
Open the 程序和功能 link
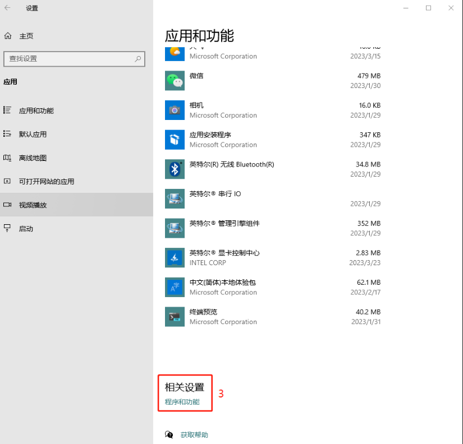[182, 402]
